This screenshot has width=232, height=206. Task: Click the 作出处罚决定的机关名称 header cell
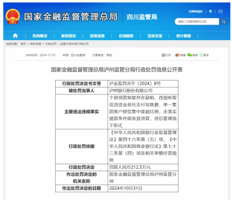82,178
